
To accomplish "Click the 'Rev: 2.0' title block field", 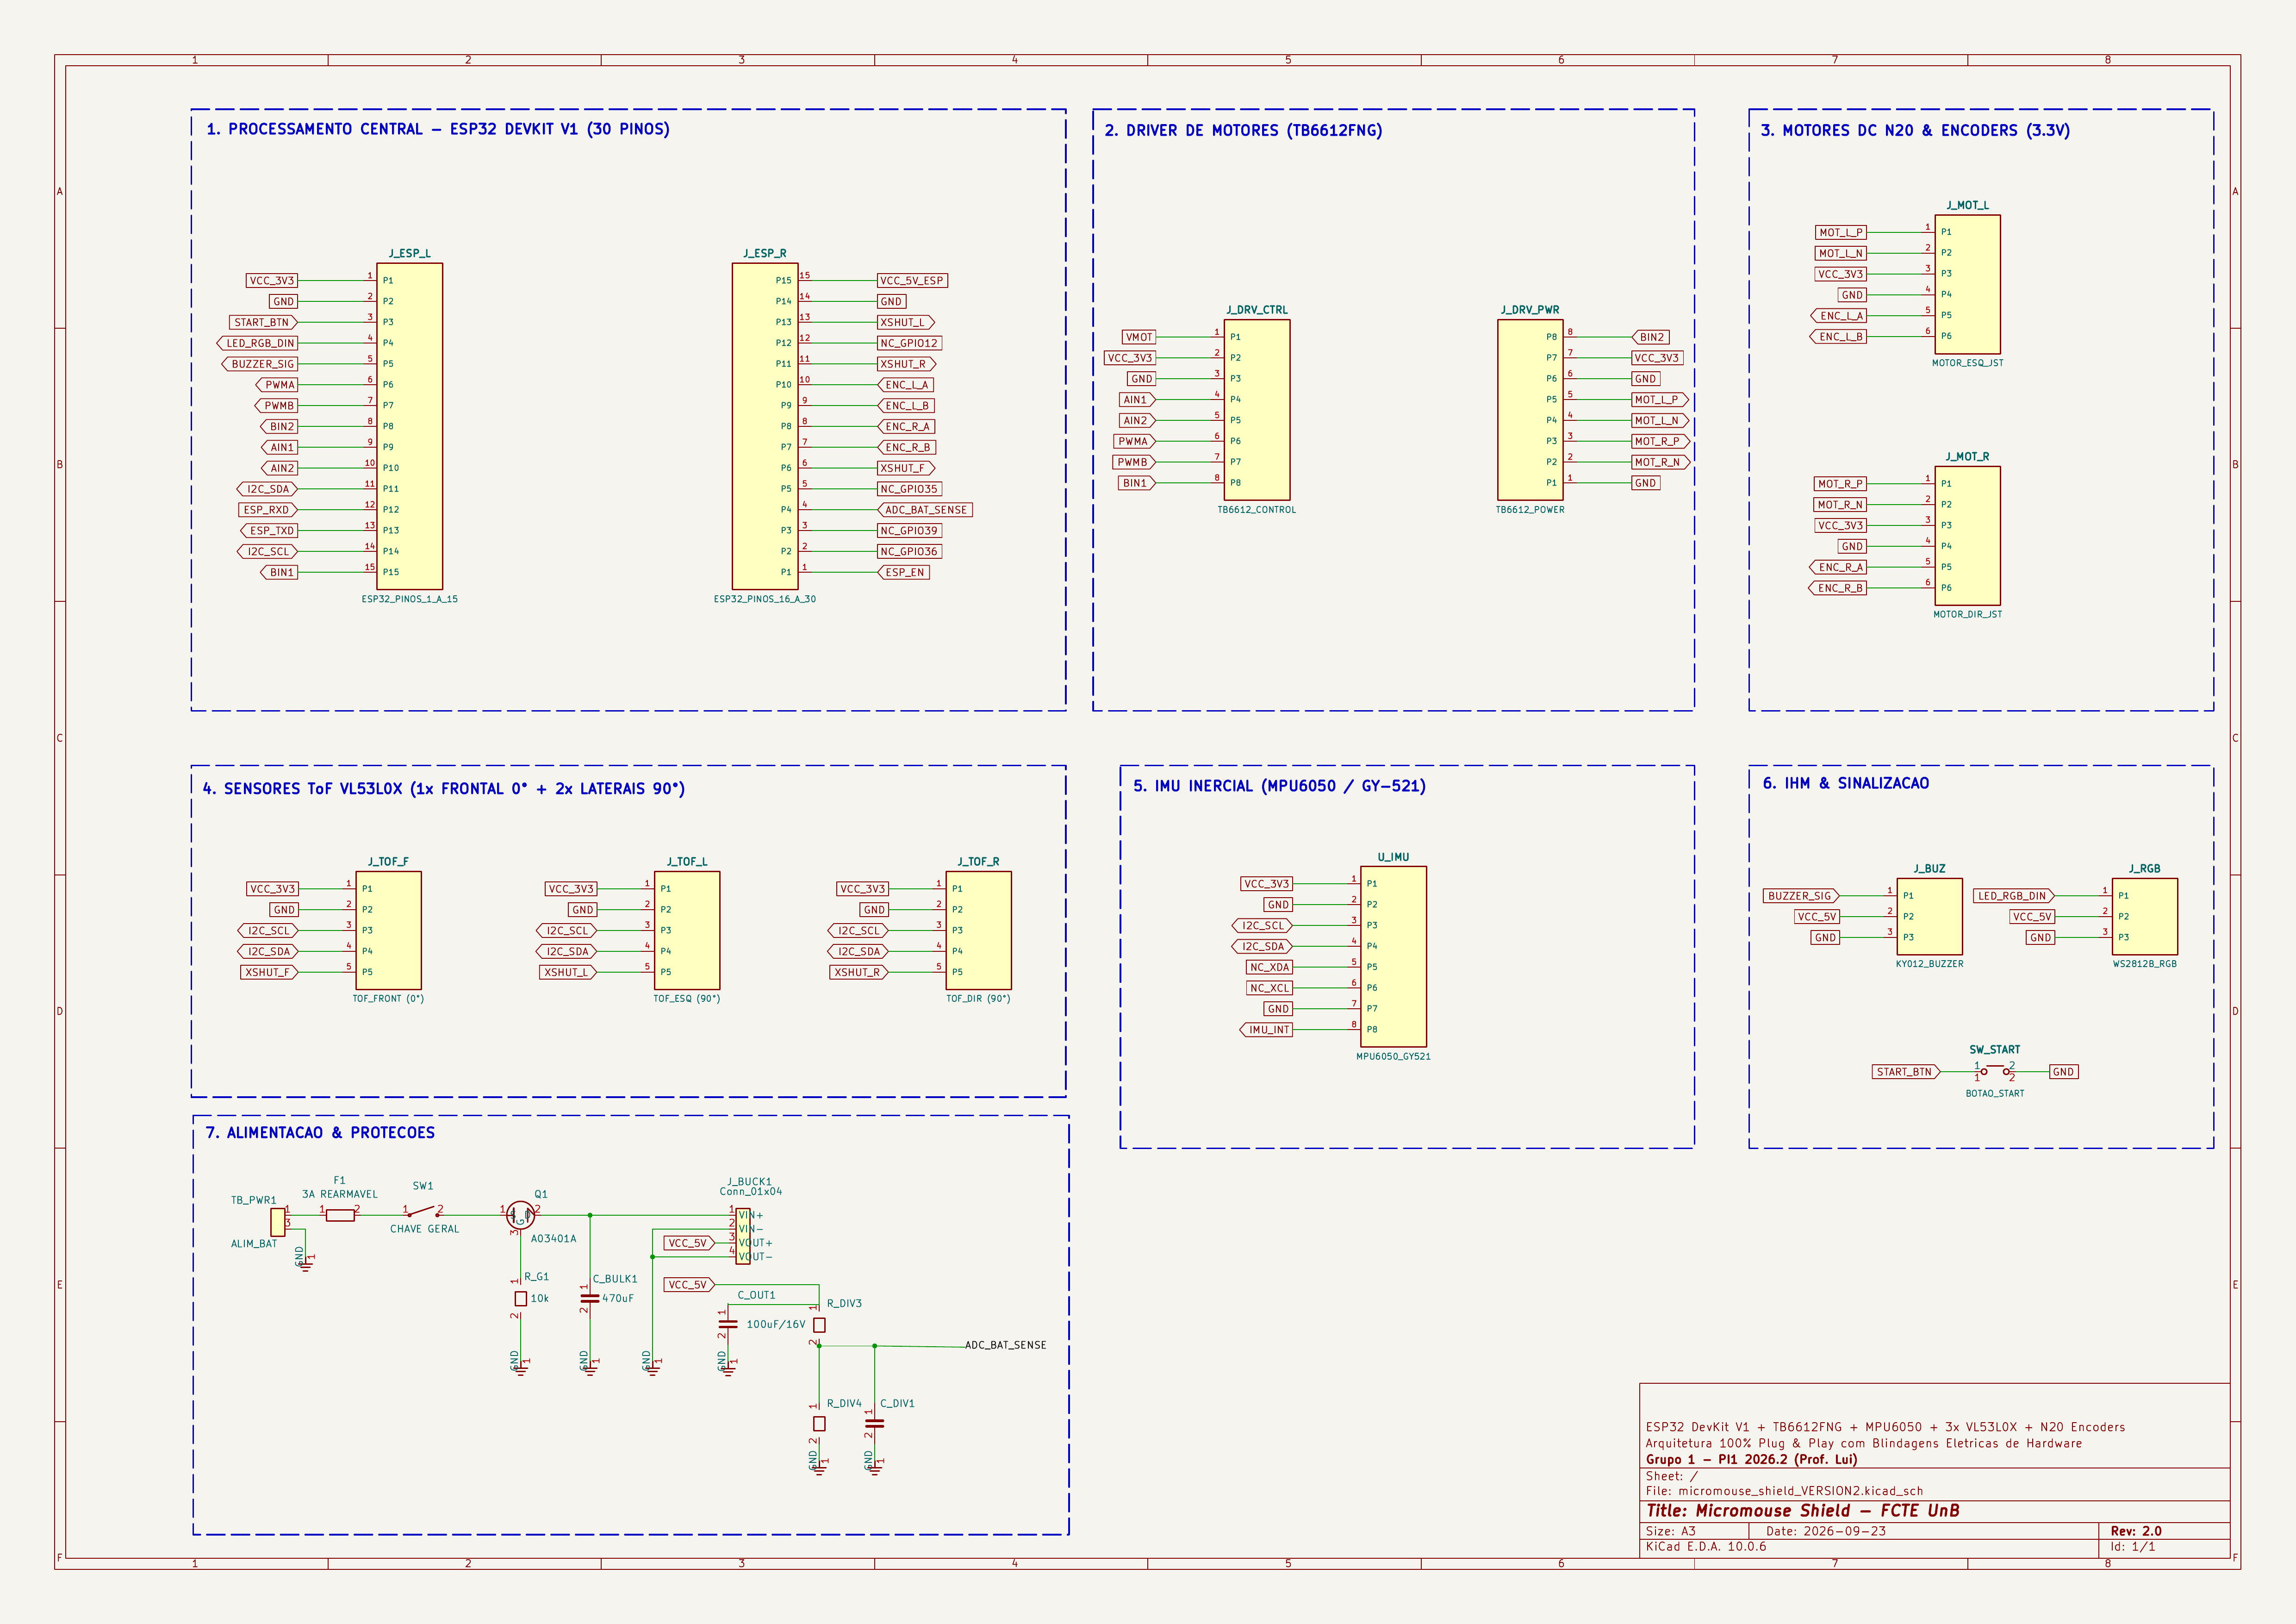I will click(x=2136, y=1531).
